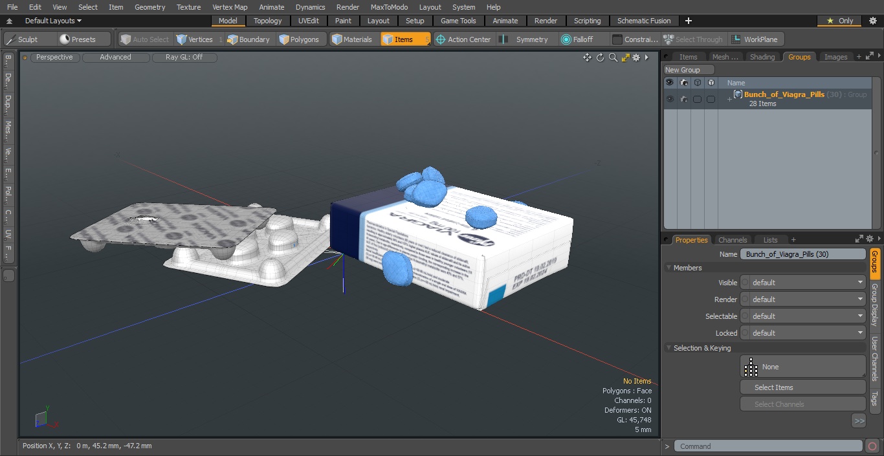This screenshot has height=456, width=884.
Task: Open Default Layouts dropdown
Action: (53, 21)
